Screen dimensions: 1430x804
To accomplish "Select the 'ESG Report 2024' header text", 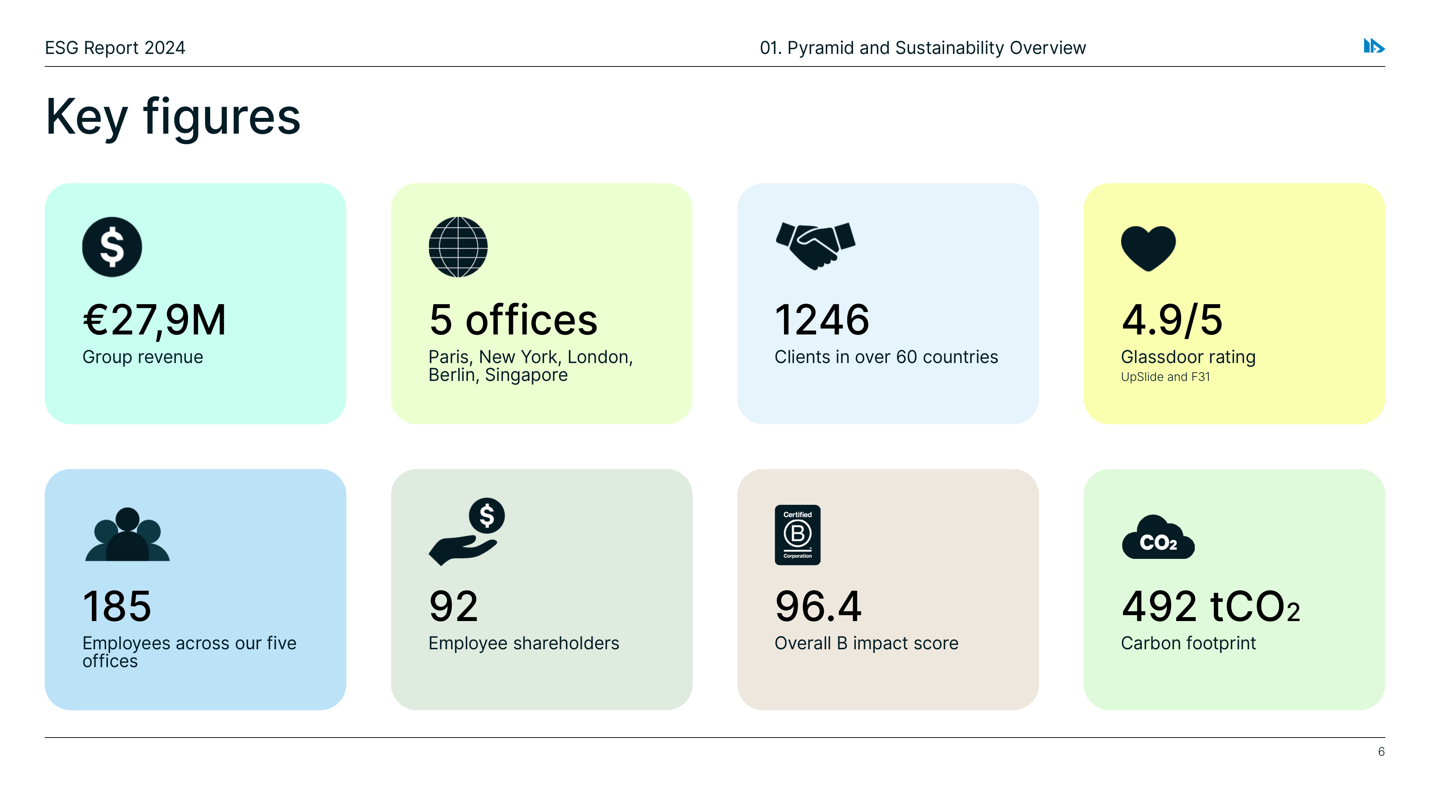I will [x=115, y=48].
